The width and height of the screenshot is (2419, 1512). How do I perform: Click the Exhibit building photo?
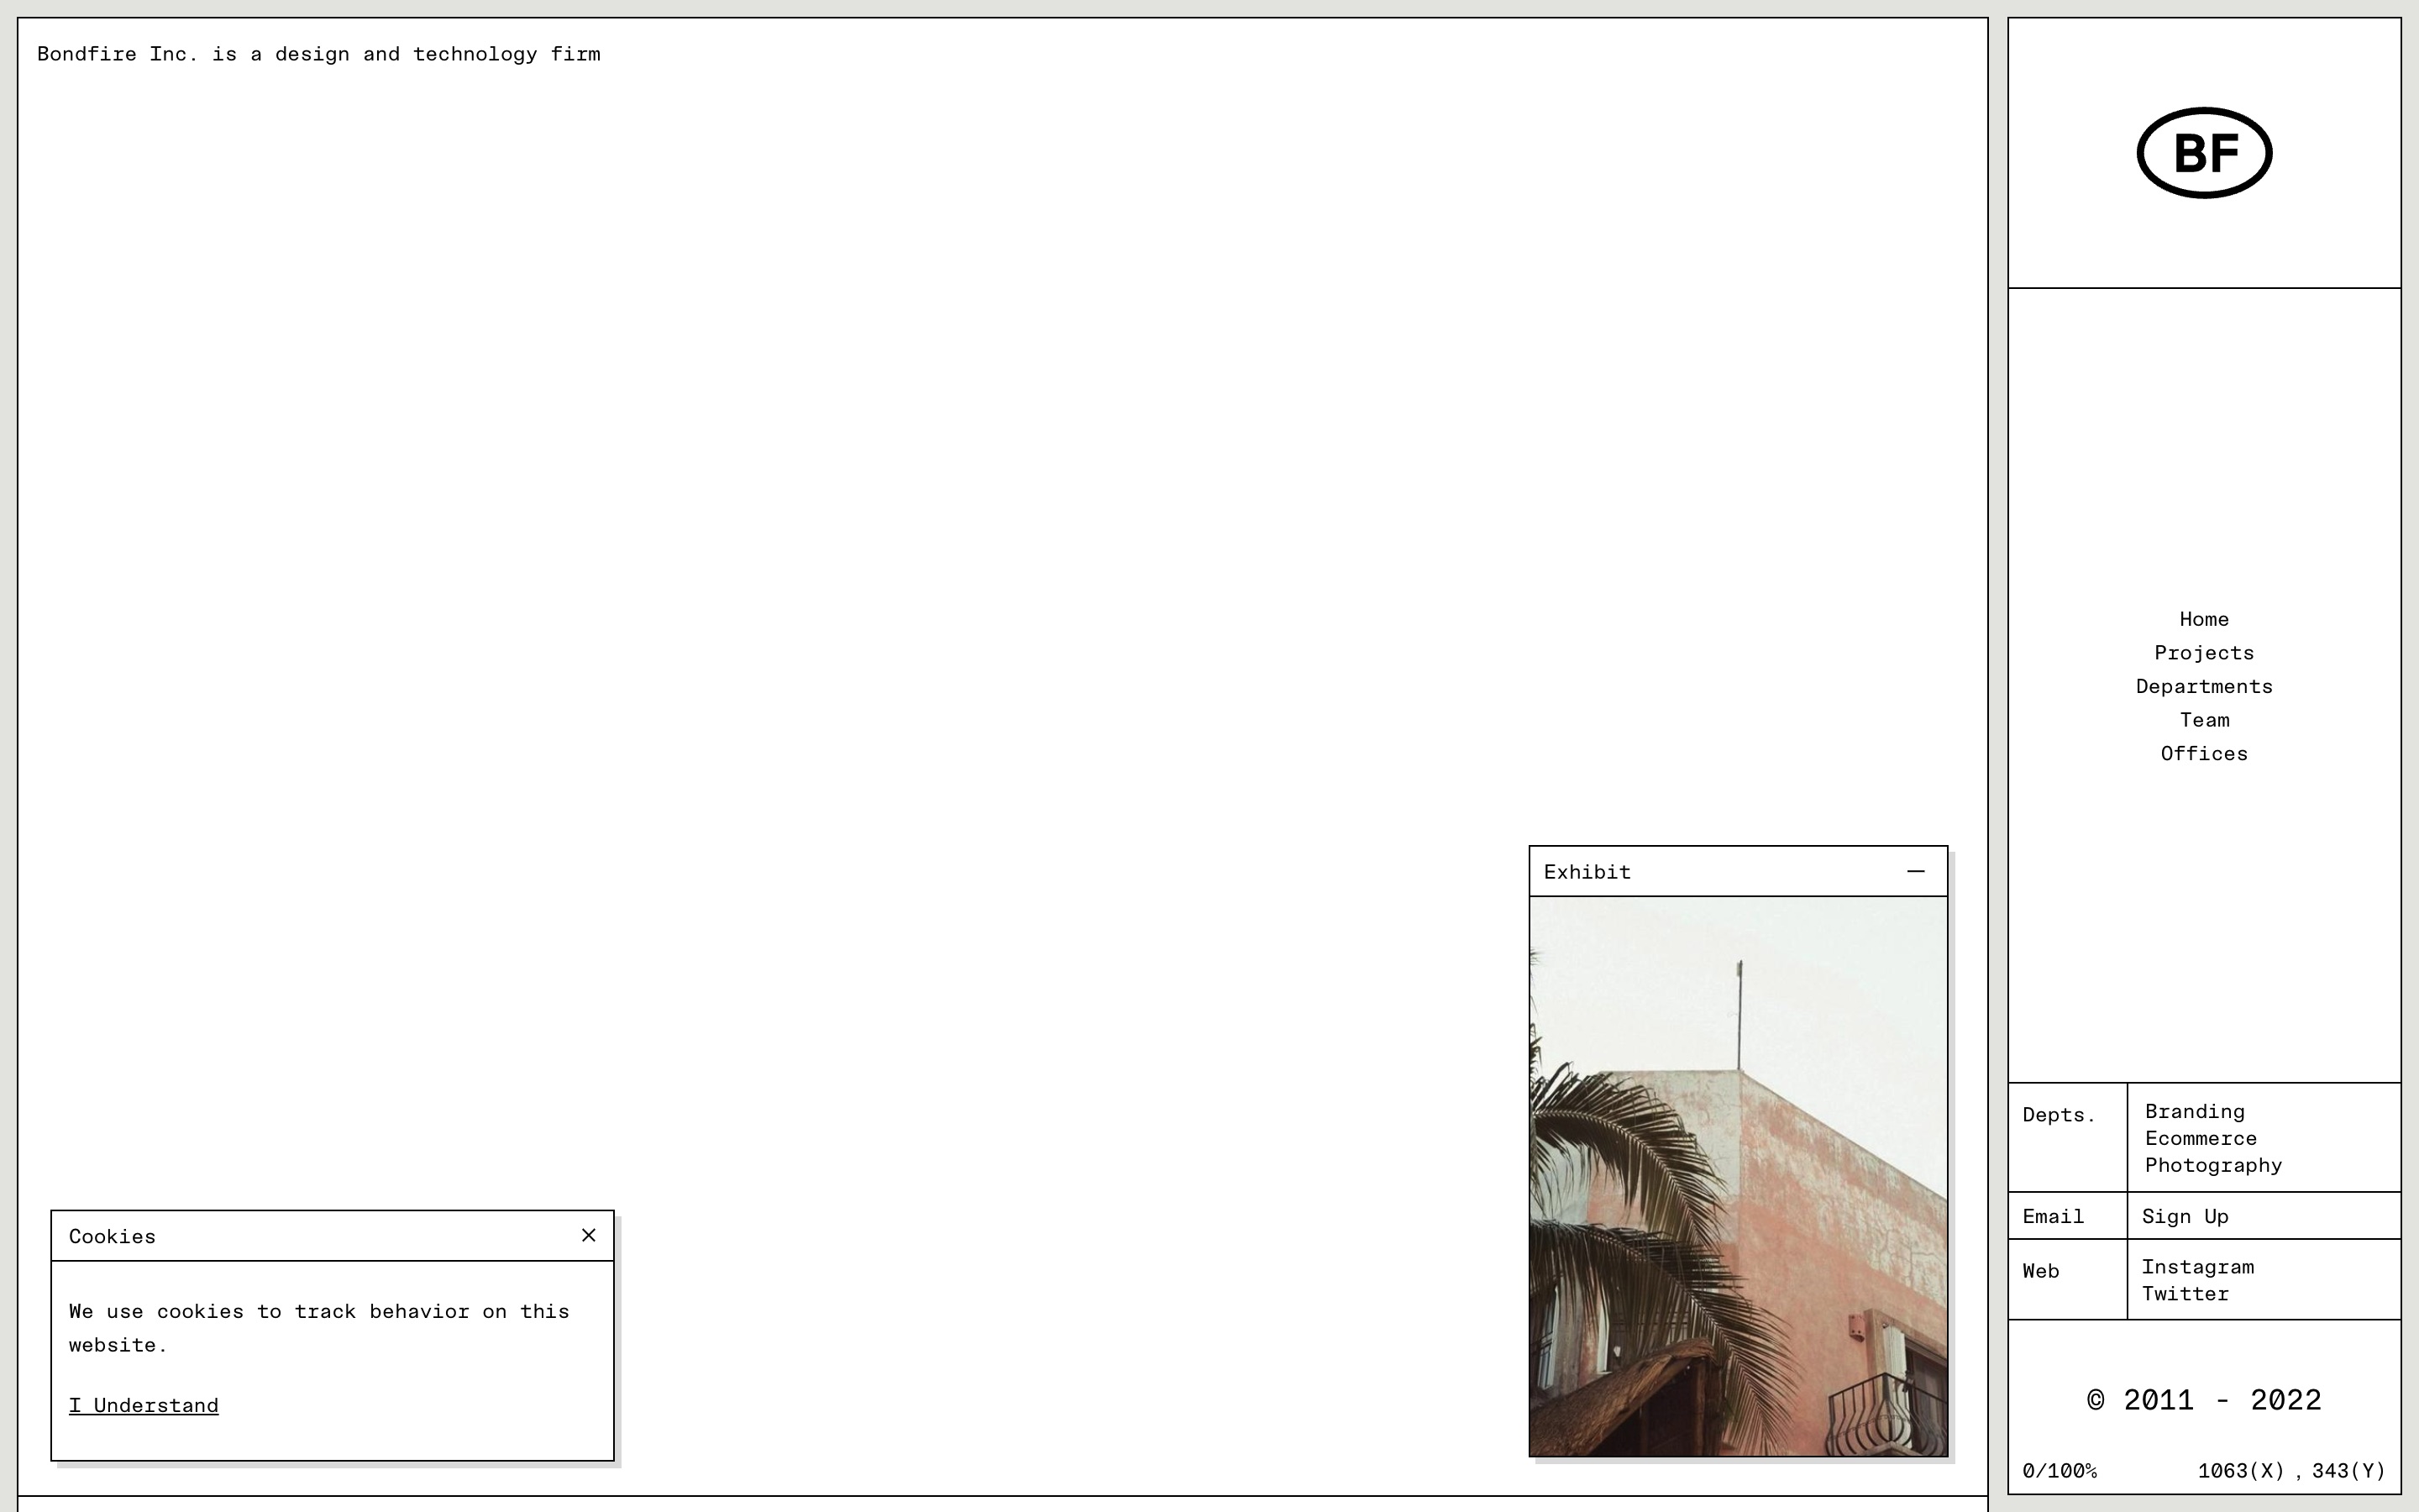click(1737, 1176)
